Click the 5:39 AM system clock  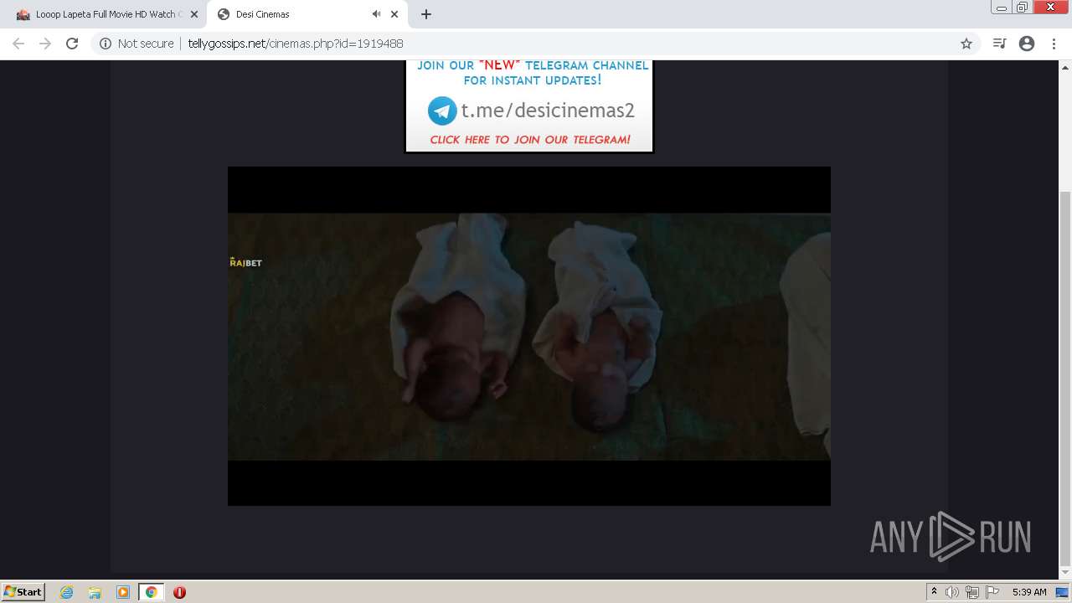coord(1029,592)
